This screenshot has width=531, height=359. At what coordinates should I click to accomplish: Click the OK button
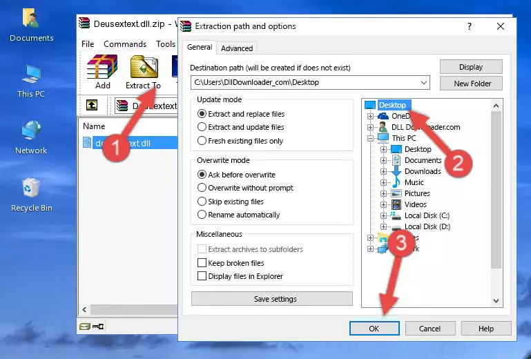pos(374,329)
